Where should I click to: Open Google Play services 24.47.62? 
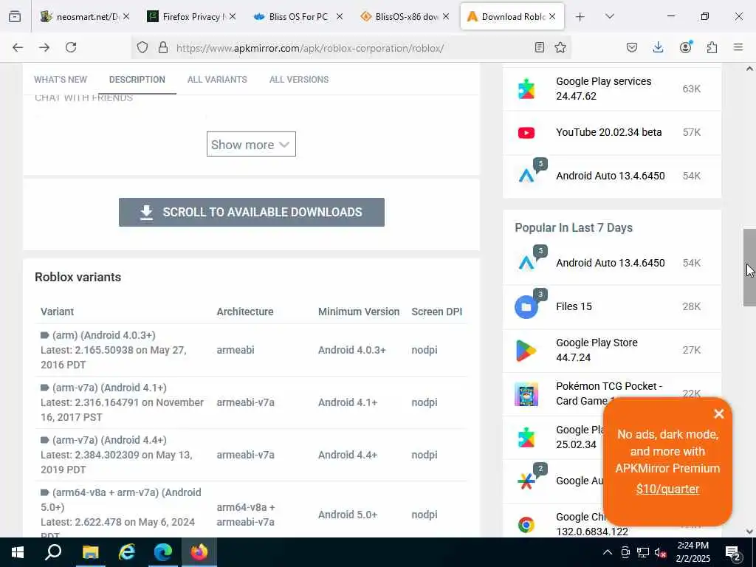pyautogui.click(x=604, y=89)
